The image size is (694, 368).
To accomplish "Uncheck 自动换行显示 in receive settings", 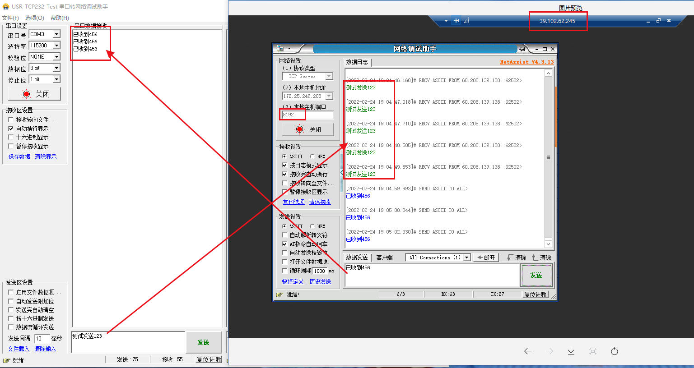I will click(11, 129).
